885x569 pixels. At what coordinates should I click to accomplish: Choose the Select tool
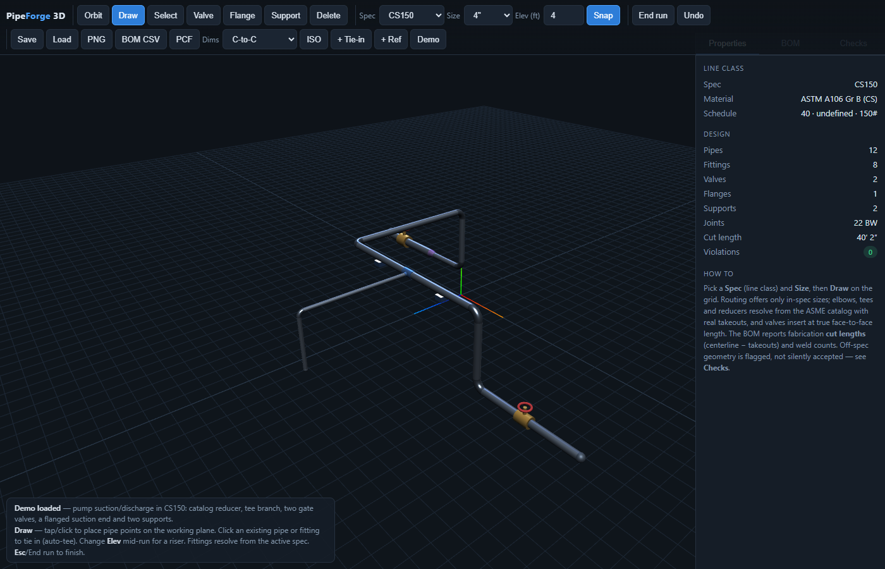point(166,15)
